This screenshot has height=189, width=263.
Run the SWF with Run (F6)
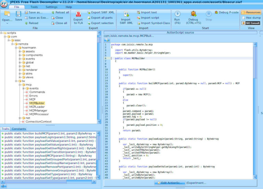click(x=177, y=17)
